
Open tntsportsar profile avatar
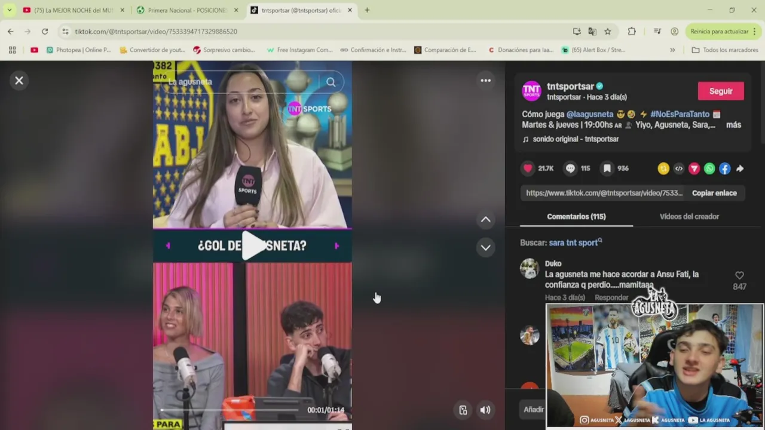(531, 91)
